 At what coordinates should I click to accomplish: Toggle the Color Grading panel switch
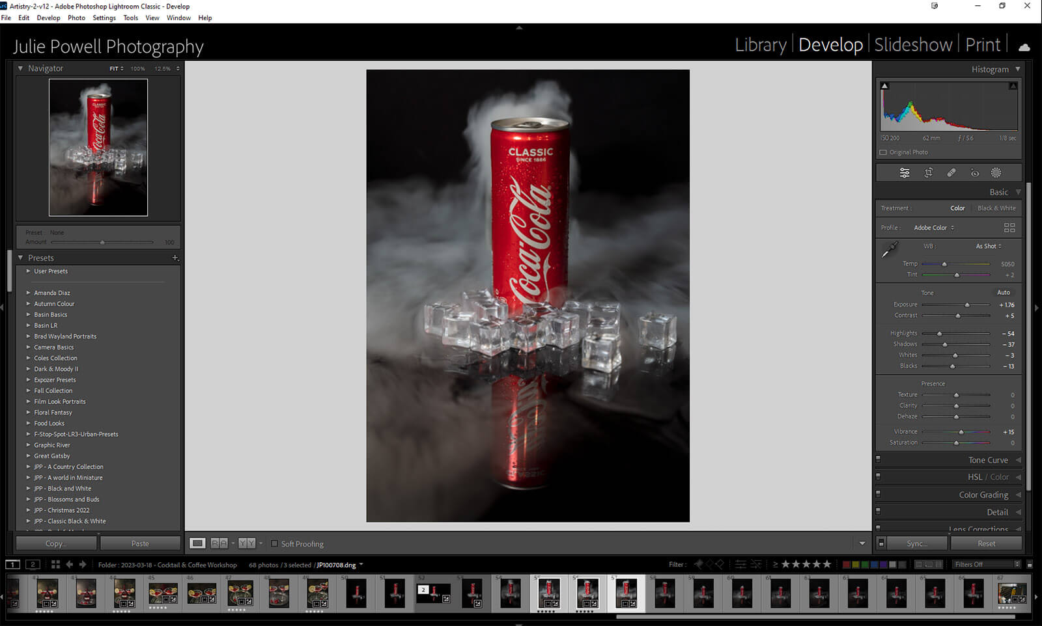878,494
